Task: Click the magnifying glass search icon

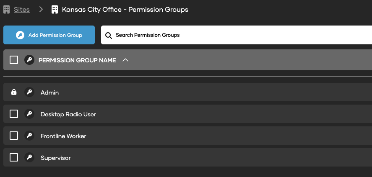Action: [109, 35]
